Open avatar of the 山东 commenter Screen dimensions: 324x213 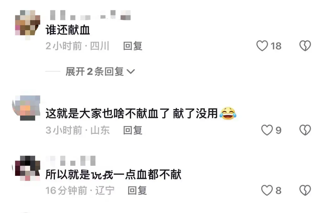click(x=26, y=108)
